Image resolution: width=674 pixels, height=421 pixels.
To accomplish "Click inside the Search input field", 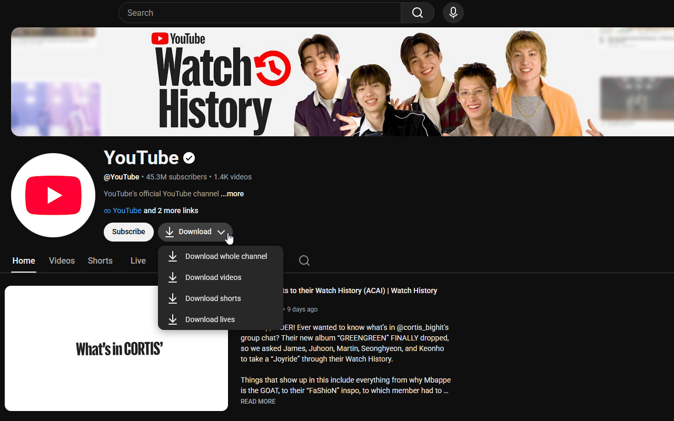I will click(260, 13).
